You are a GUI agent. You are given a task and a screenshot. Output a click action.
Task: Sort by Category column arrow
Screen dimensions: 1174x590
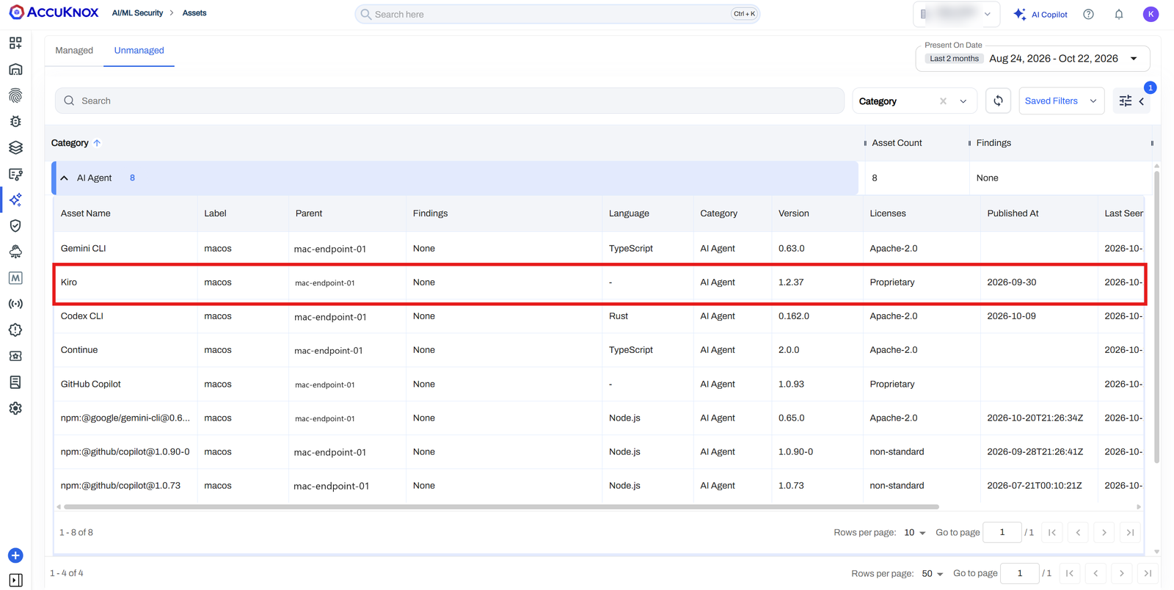click(97, 143)
